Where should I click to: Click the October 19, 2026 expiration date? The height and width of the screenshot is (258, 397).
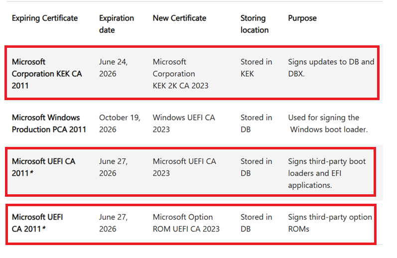click(x=120, y=124)
